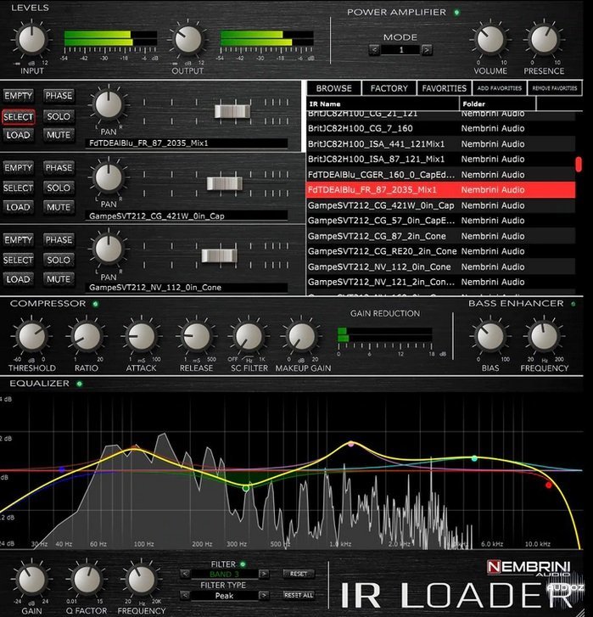Empty the GampeSVT212_CG_421W slot
Viewport: 593px width, 617px height.
18,168
